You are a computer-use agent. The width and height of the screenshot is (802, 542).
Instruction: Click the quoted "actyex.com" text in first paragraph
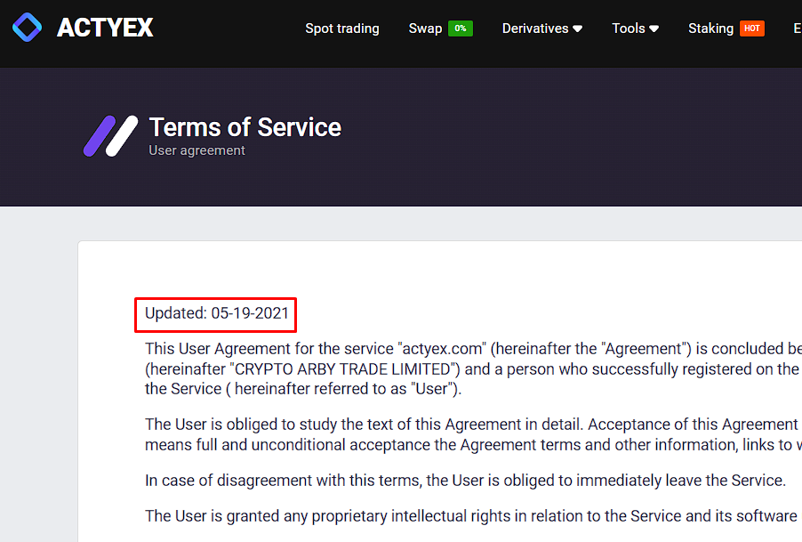[x=441, y=349]
